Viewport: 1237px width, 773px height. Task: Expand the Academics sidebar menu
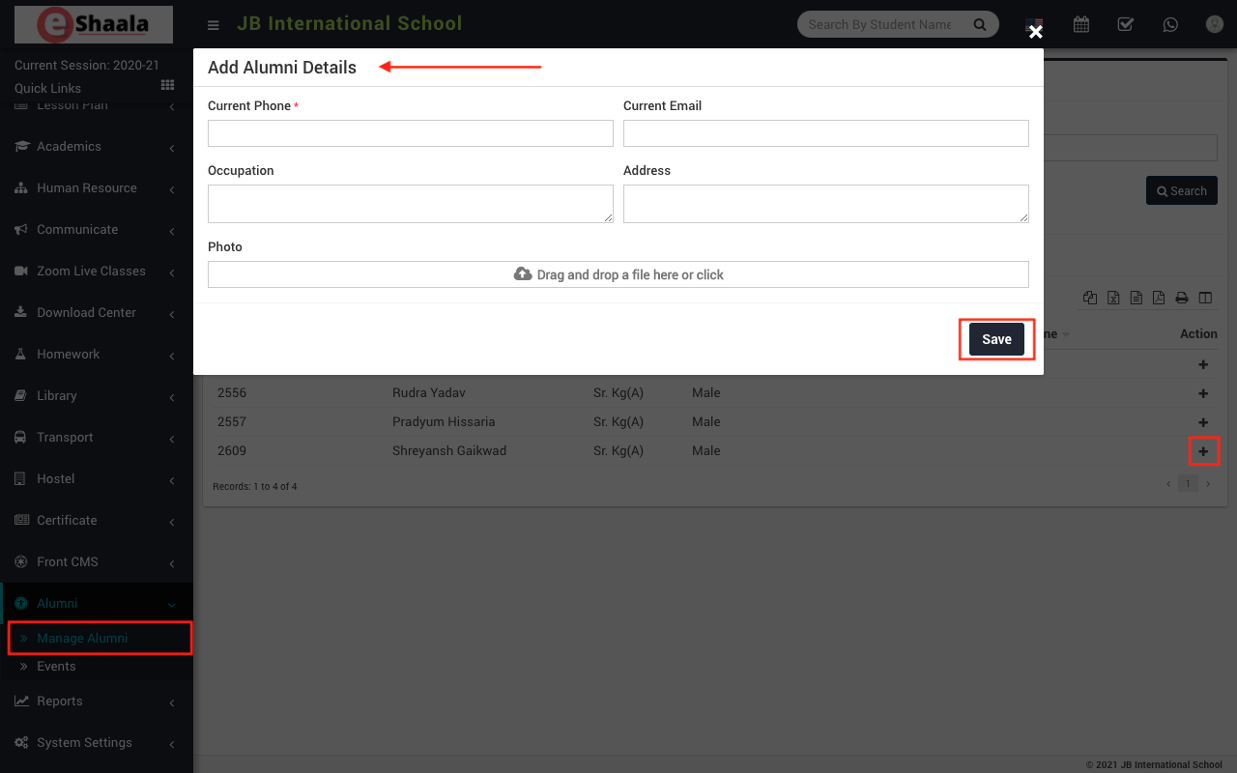tap(95, 147)
